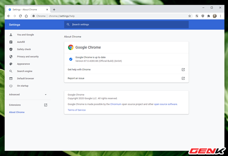
Task: Open Terms of Service link
Action: (77, 110)
